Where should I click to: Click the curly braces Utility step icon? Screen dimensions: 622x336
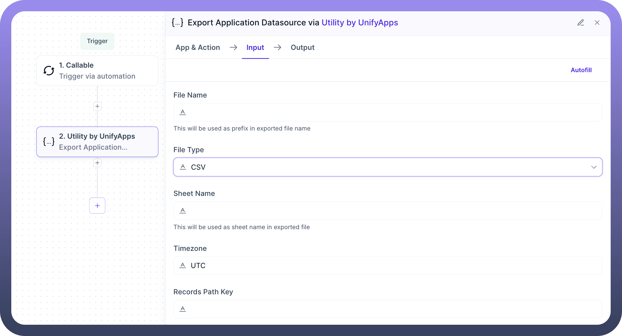click(49, 142)
